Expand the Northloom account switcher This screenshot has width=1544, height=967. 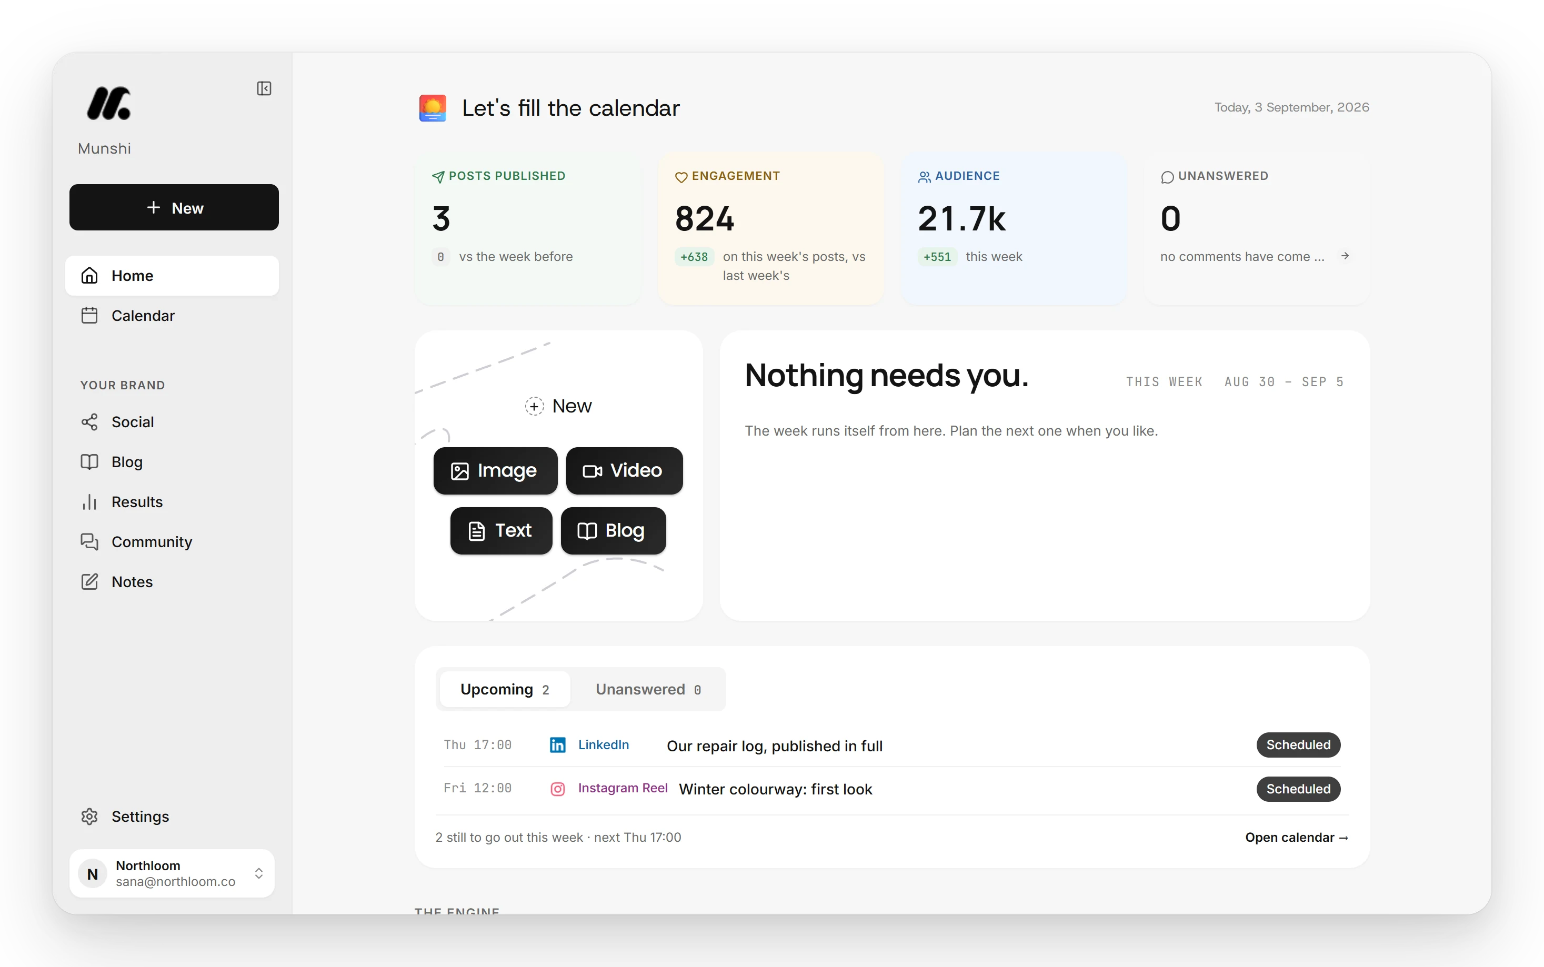[259, 874]
